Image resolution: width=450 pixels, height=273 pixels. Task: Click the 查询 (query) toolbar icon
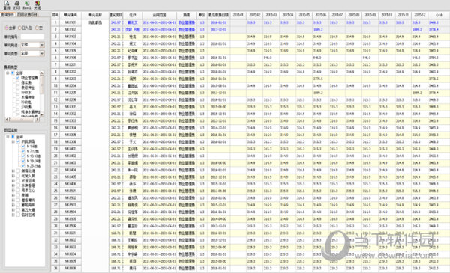tap(6, 5)
